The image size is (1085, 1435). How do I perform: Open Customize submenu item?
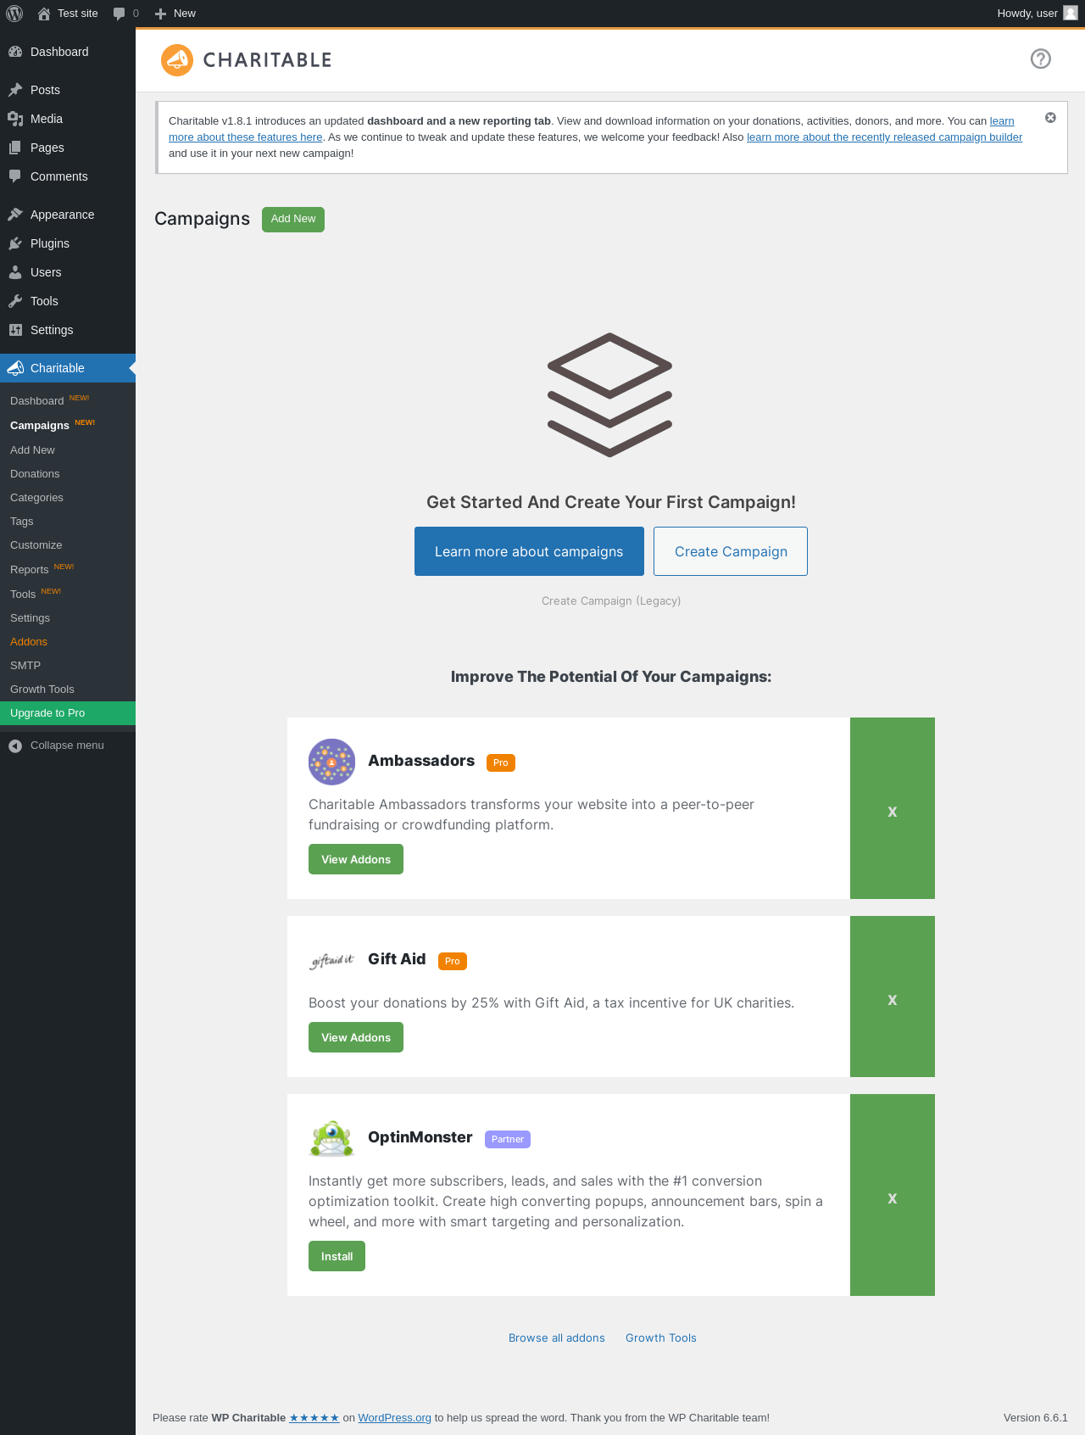(x=68, y=544)
